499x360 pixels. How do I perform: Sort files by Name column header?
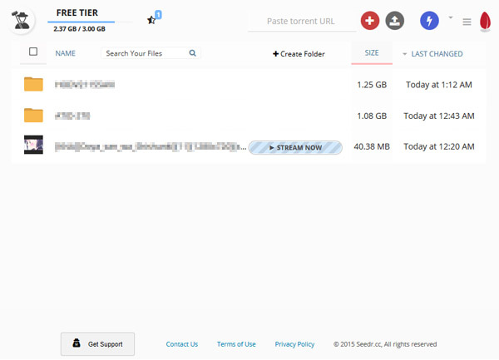pos(65,54)
